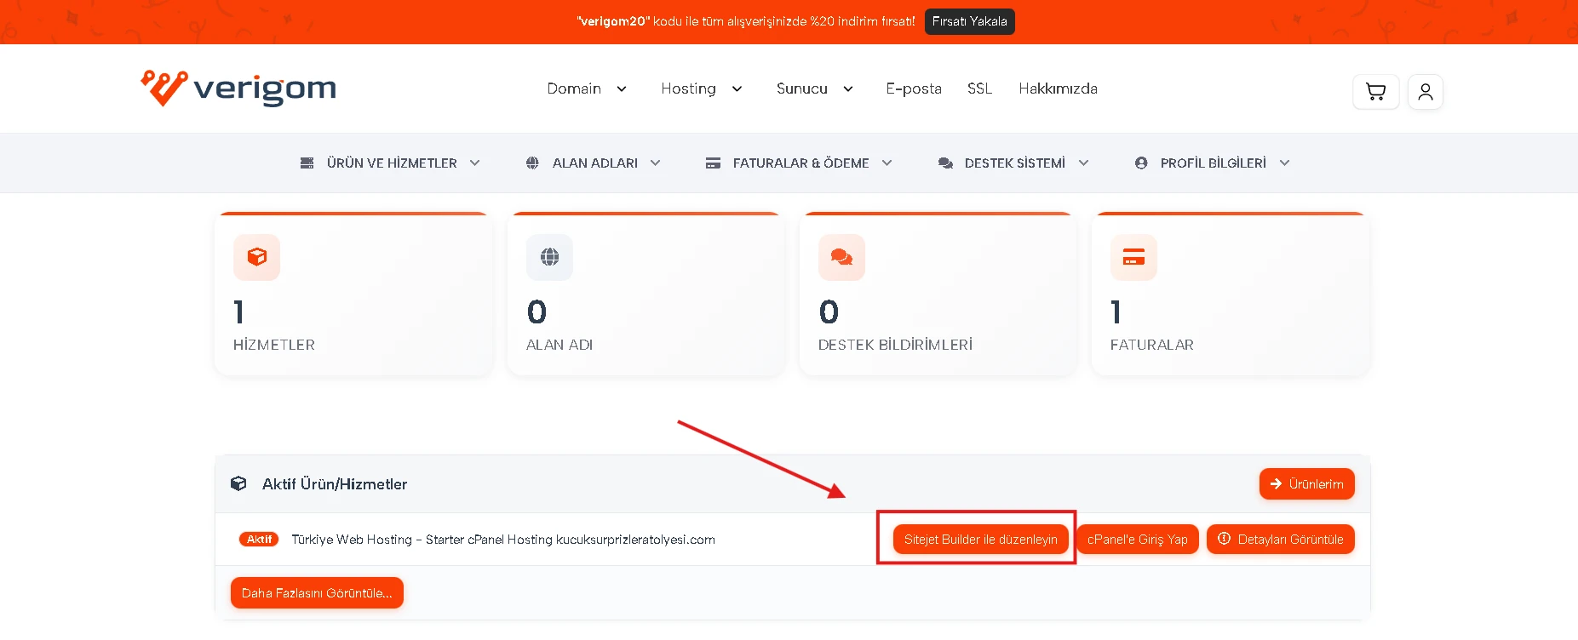Click the chat icon beside Destek Sistemi

pos(945,163)
